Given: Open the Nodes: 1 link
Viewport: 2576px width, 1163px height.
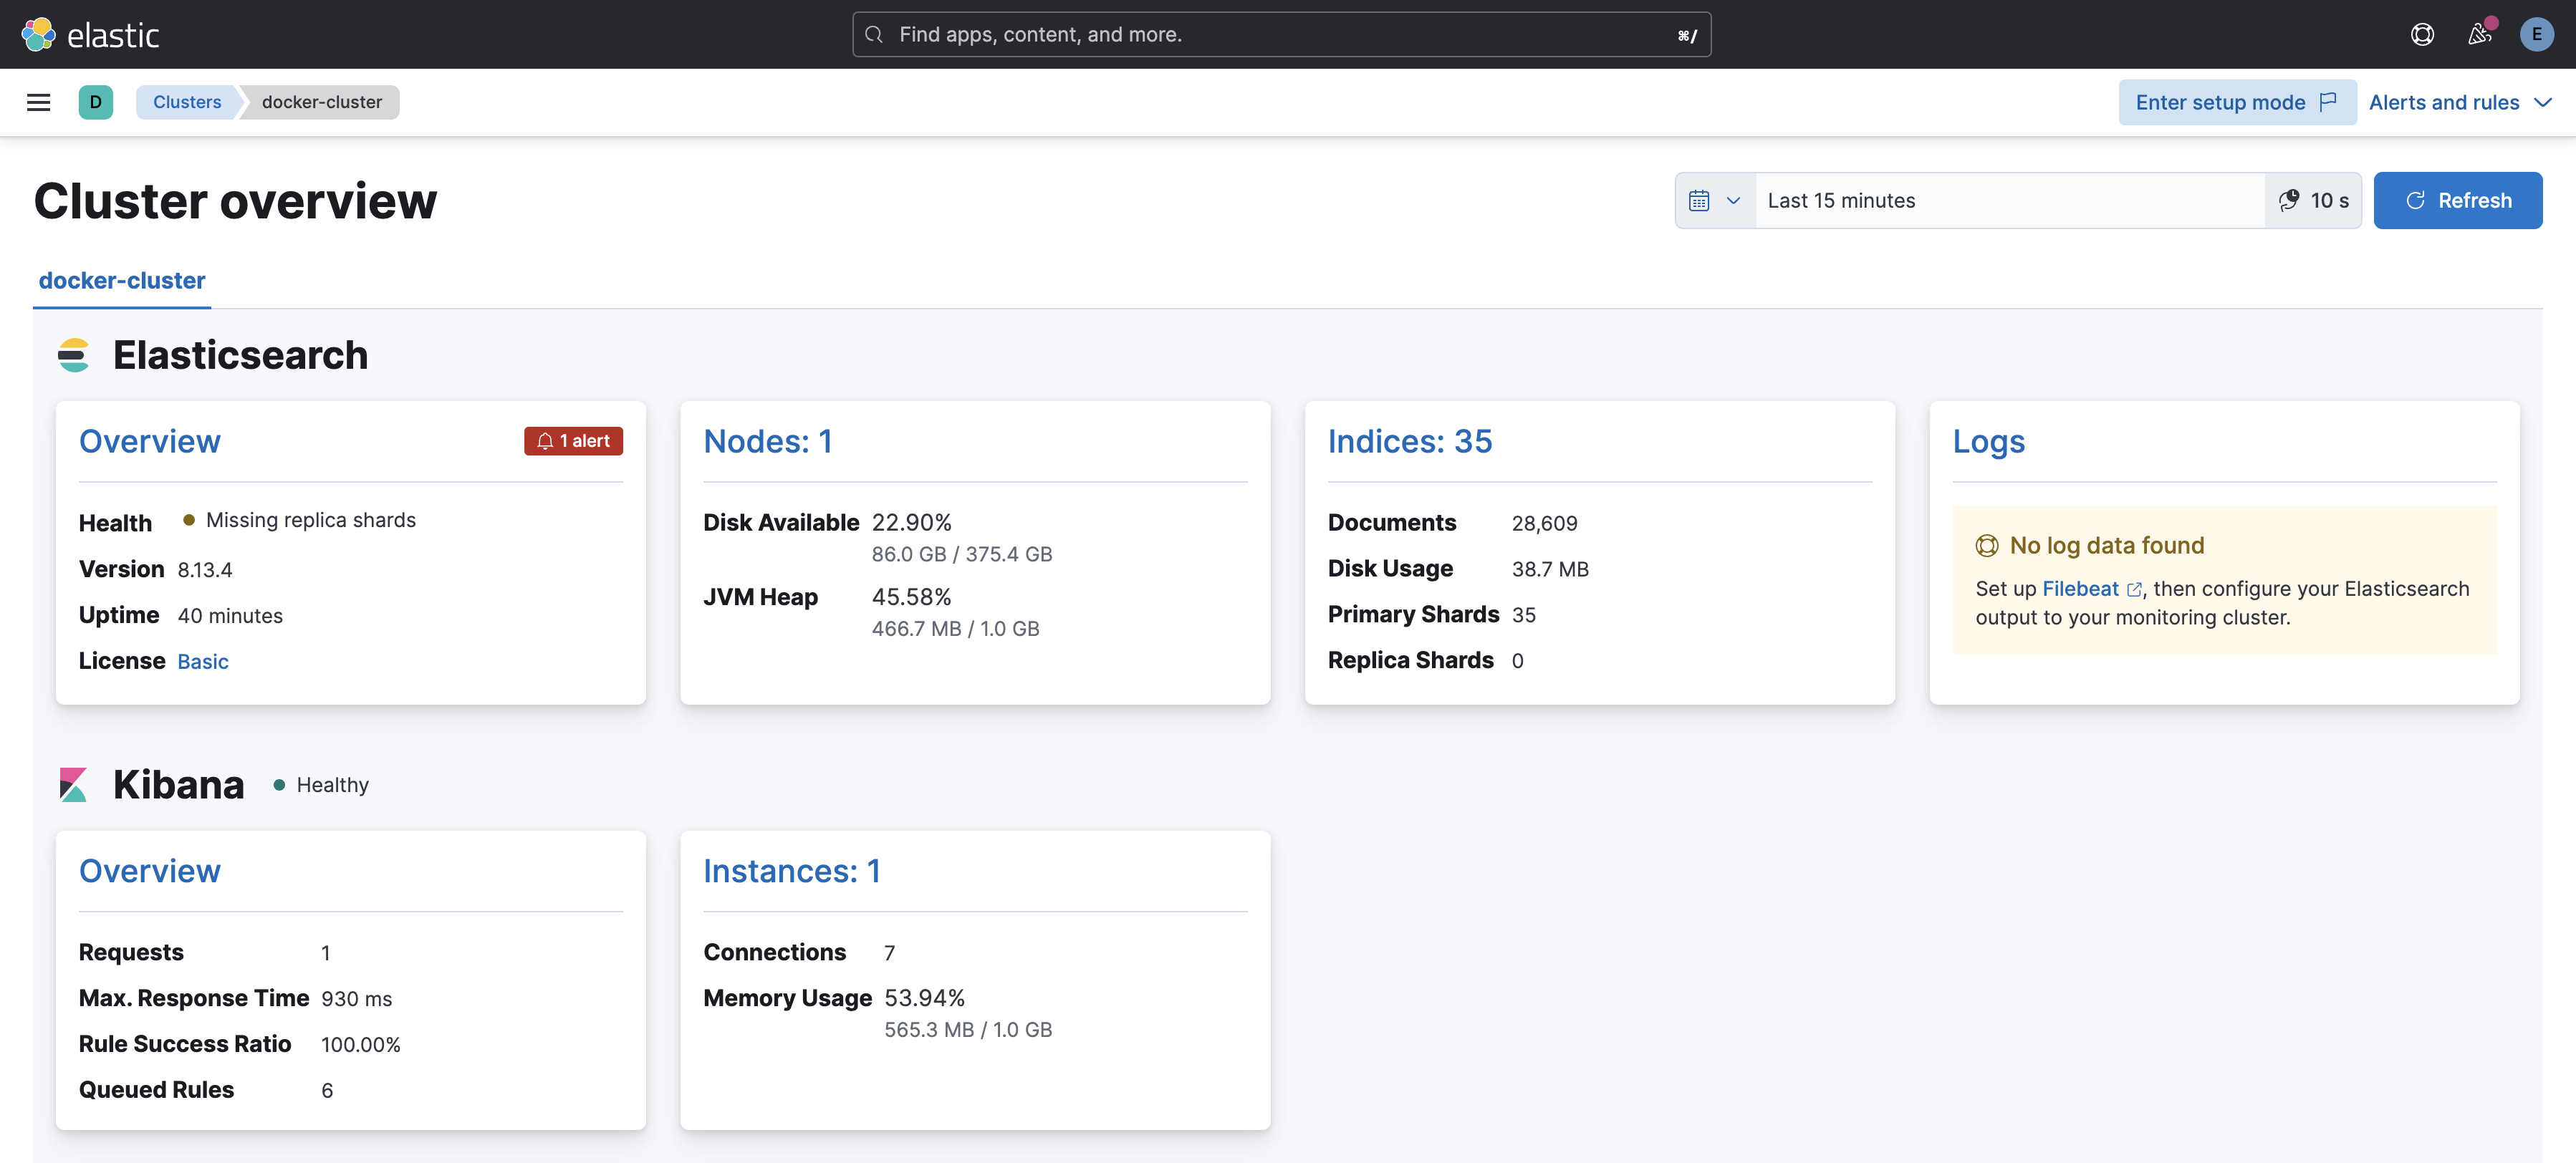Looking at the screenshot, I should (x=768, y=441).
